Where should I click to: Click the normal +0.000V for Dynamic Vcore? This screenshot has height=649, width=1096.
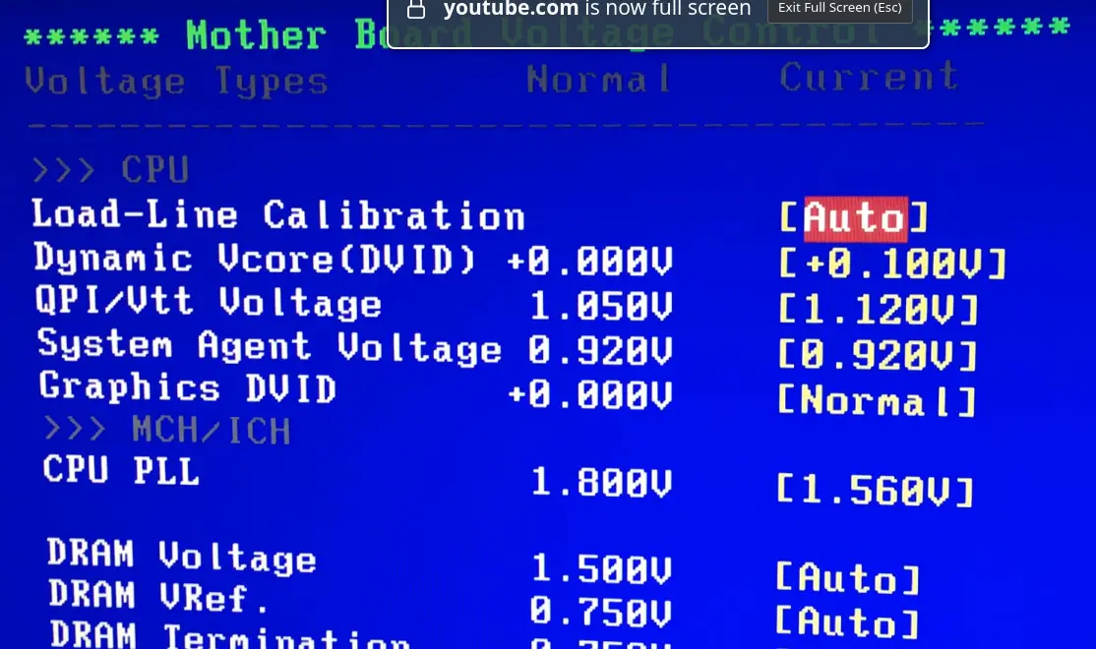coord(590,262)
